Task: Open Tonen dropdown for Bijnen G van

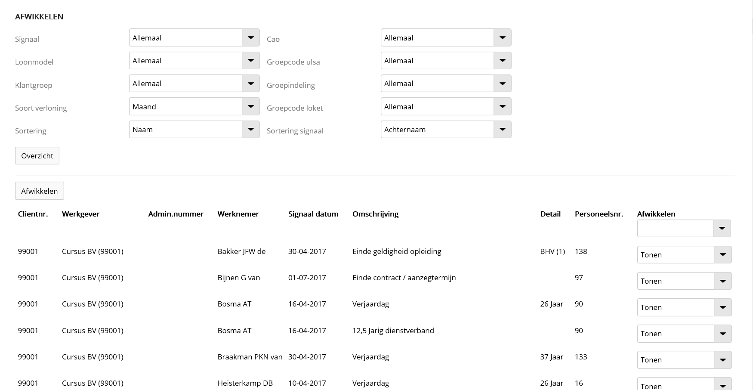Action: point(684,281)
